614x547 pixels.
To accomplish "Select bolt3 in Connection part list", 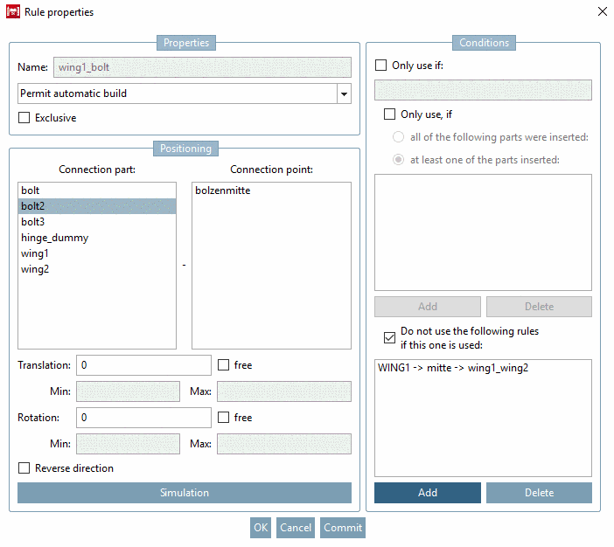I will (32, 222).
